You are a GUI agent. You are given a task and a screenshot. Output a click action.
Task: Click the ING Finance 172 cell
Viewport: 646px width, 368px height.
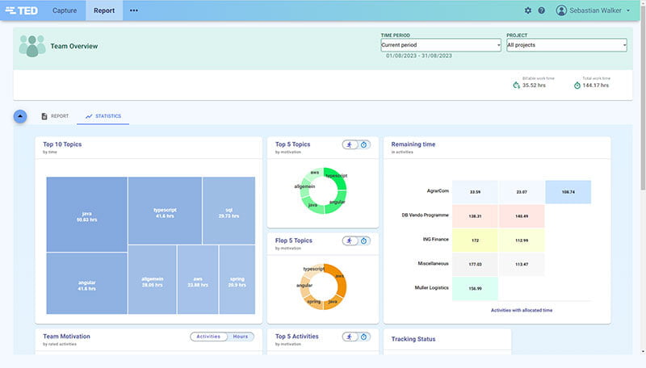pos(475,240)
